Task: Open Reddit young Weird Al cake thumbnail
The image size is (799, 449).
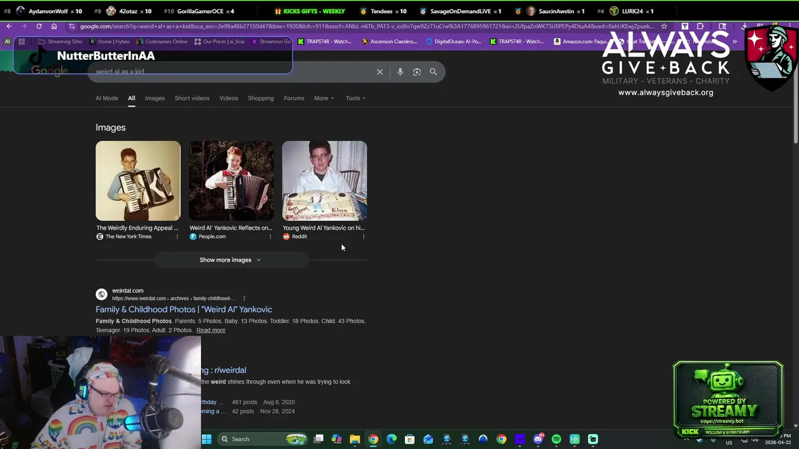Action: [325, 181]
